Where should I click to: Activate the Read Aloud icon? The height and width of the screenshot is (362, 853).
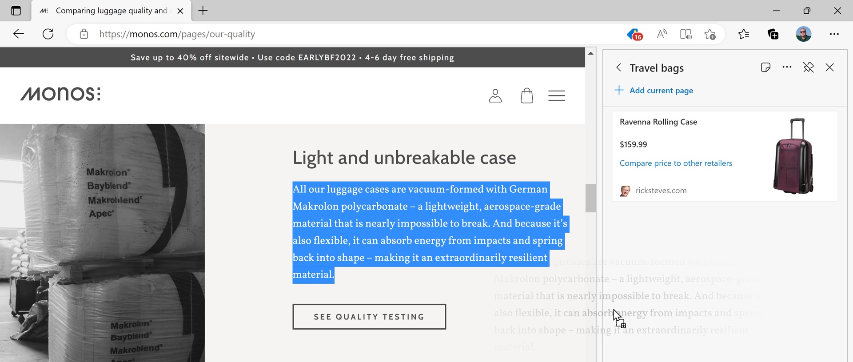coord(662,34)
